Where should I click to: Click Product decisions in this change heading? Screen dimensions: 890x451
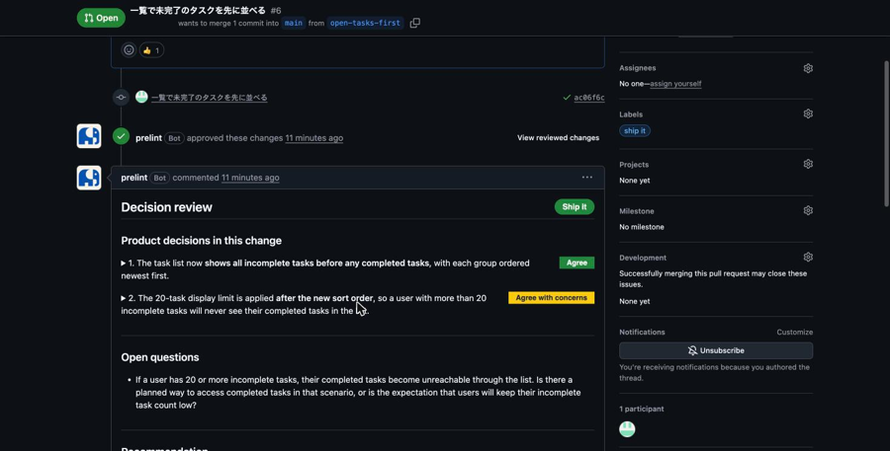pos(201,241)
